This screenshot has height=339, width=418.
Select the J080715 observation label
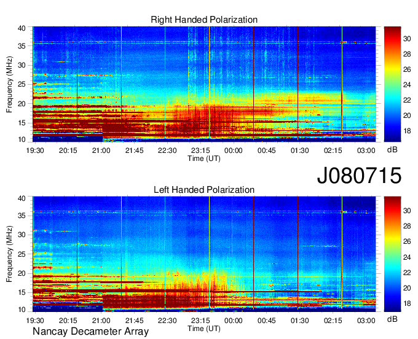click(359, 176)
